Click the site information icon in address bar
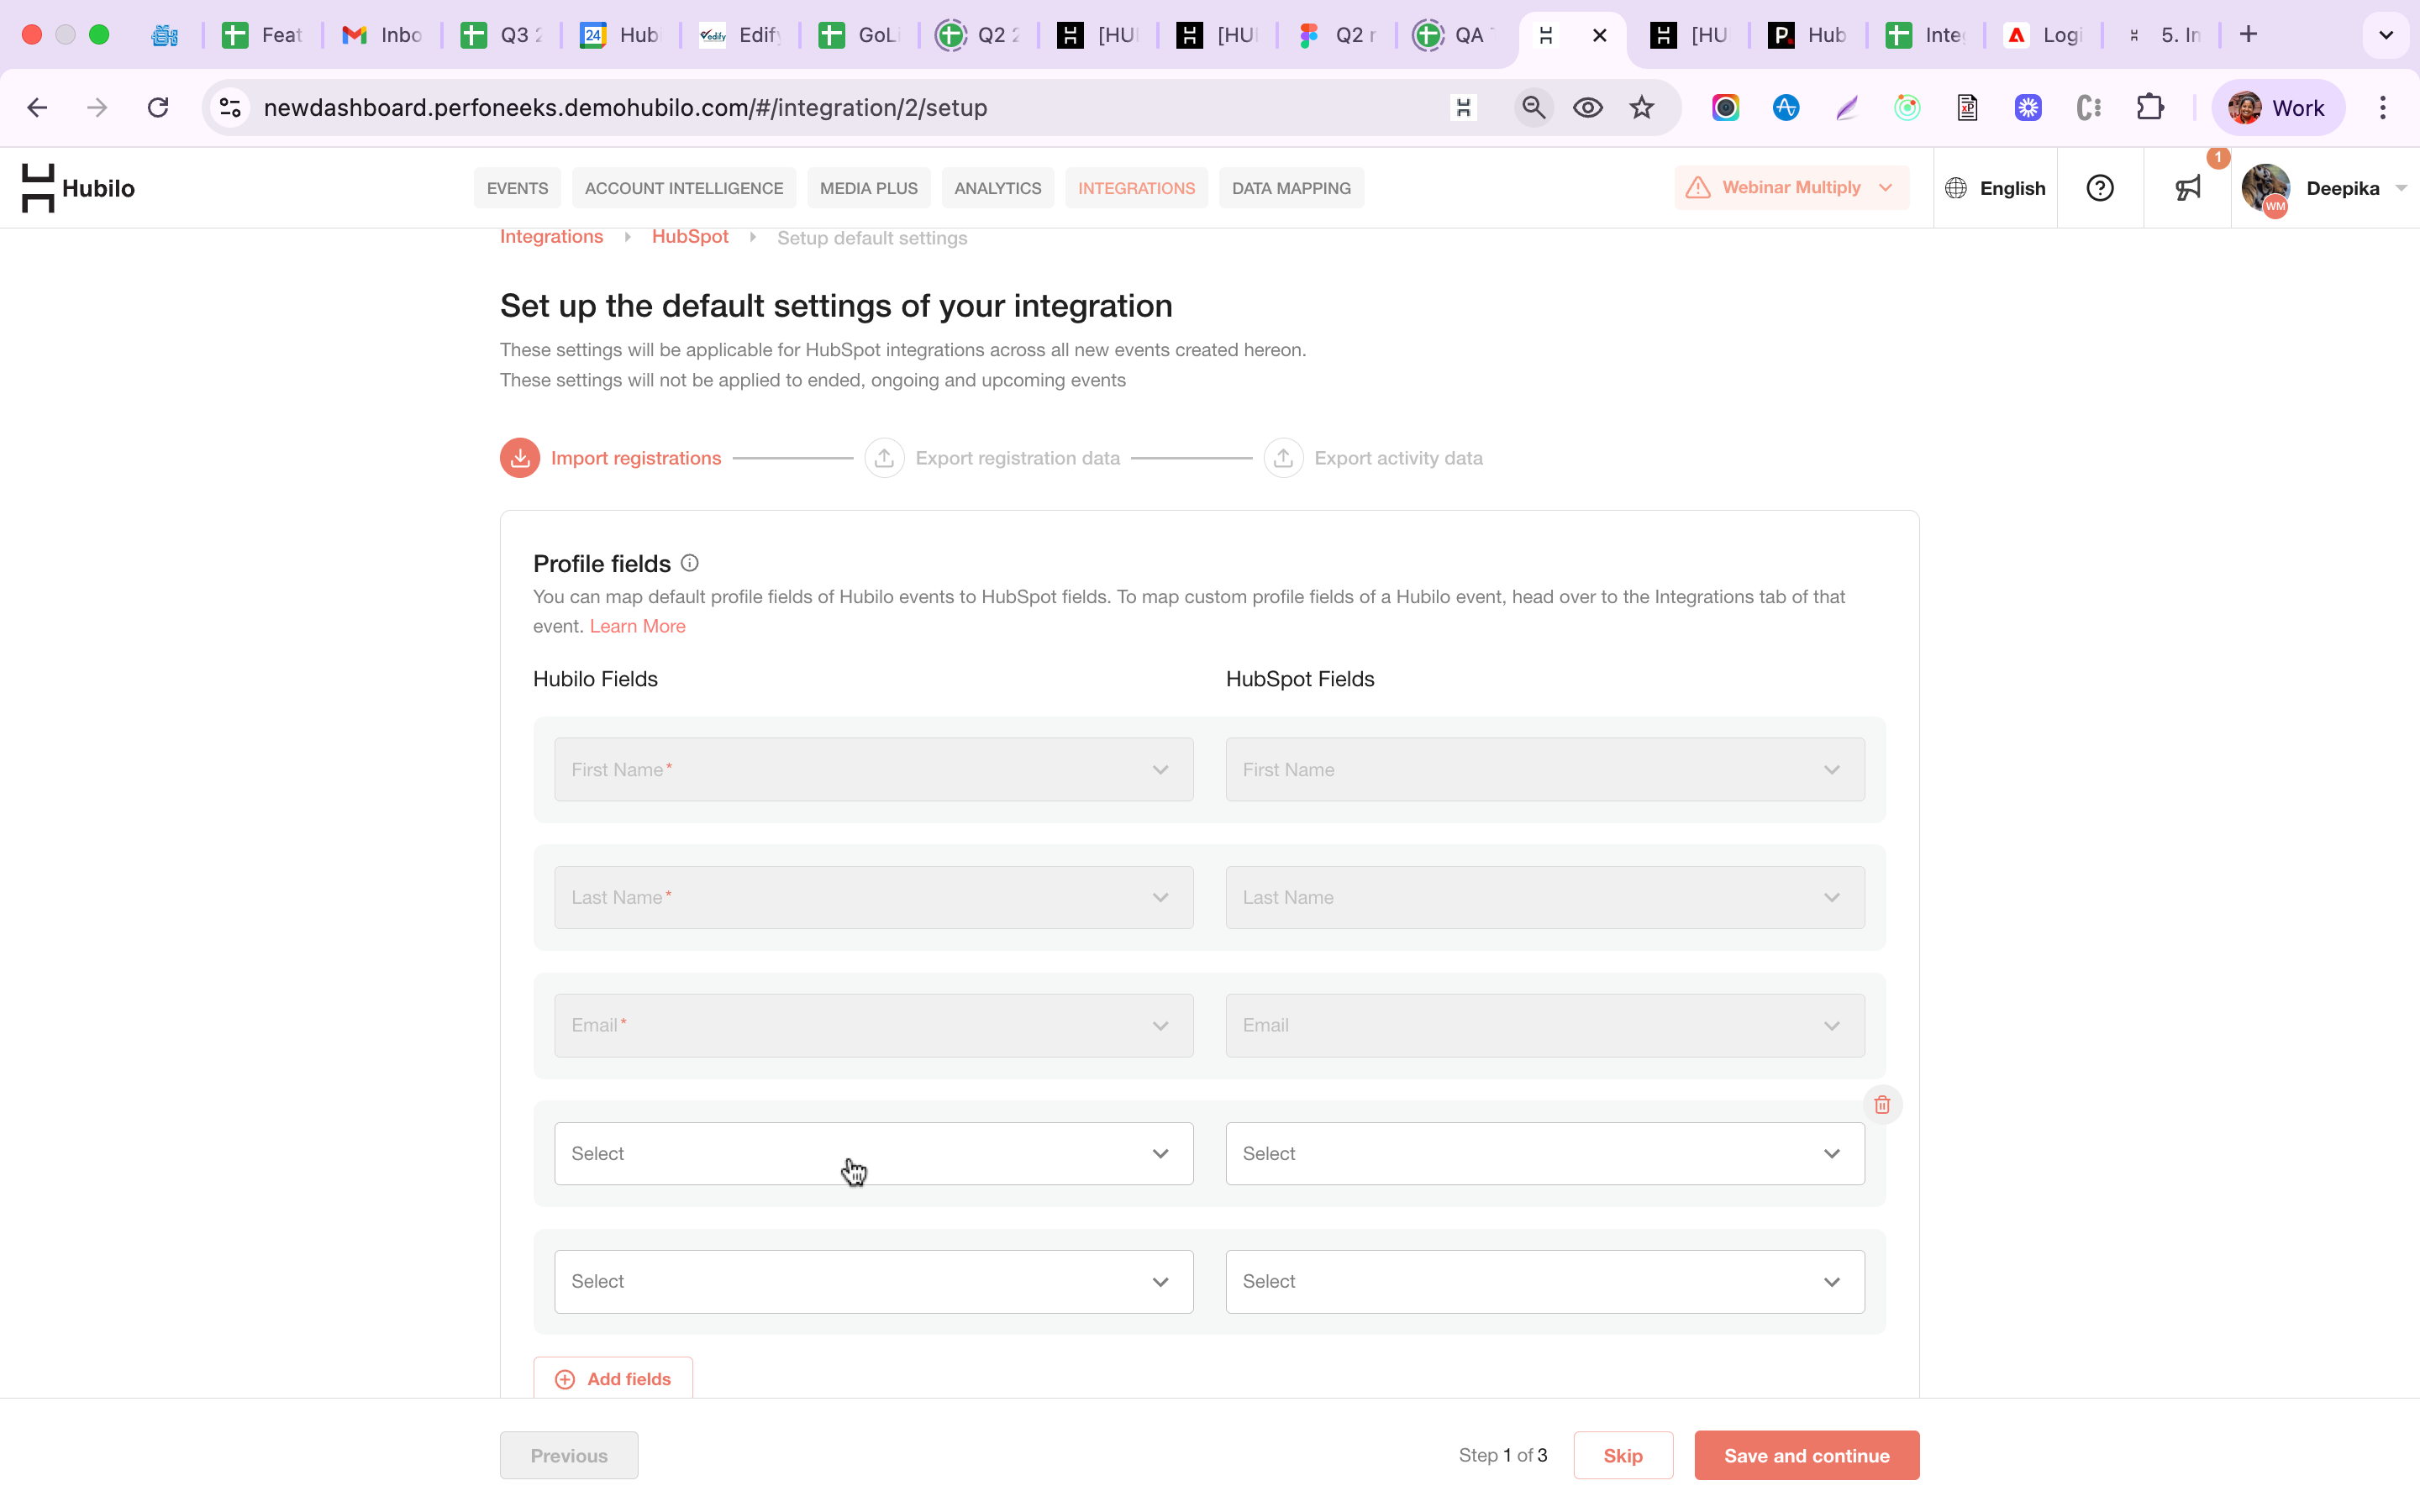The width and height of the screenshot is (2420, 1512). 231,108
